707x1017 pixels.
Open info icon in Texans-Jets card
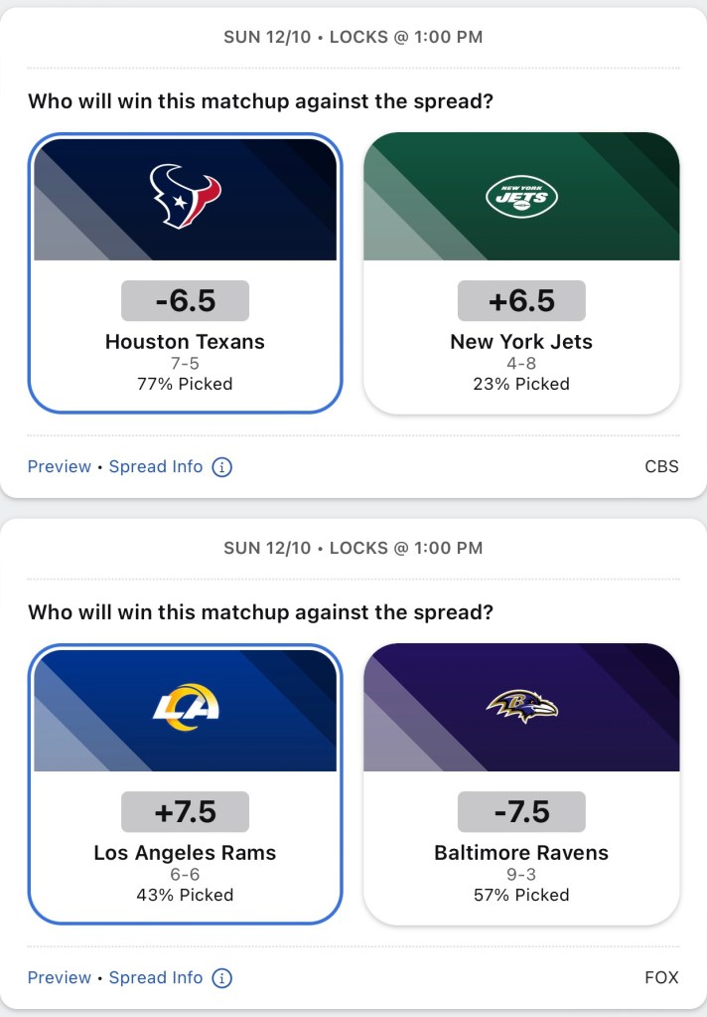pyautogui.click(x=222, y=467)
